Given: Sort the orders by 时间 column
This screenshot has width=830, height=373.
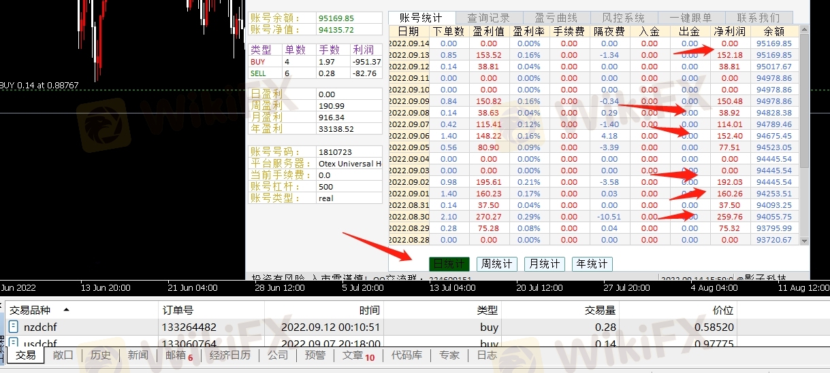Looking at the screenshot, I should coord(369,310).
